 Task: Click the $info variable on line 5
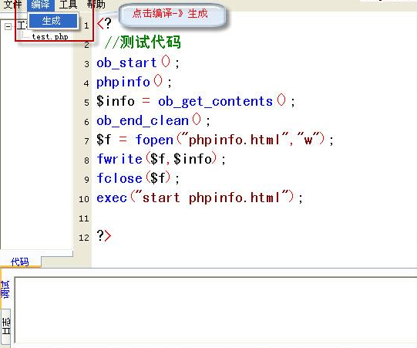tap(116, 101)
